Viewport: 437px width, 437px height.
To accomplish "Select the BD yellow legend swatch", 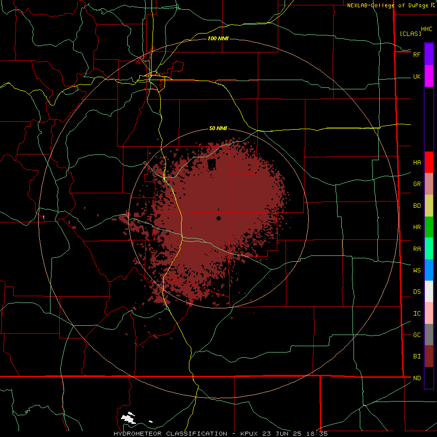I will [429, 206].
